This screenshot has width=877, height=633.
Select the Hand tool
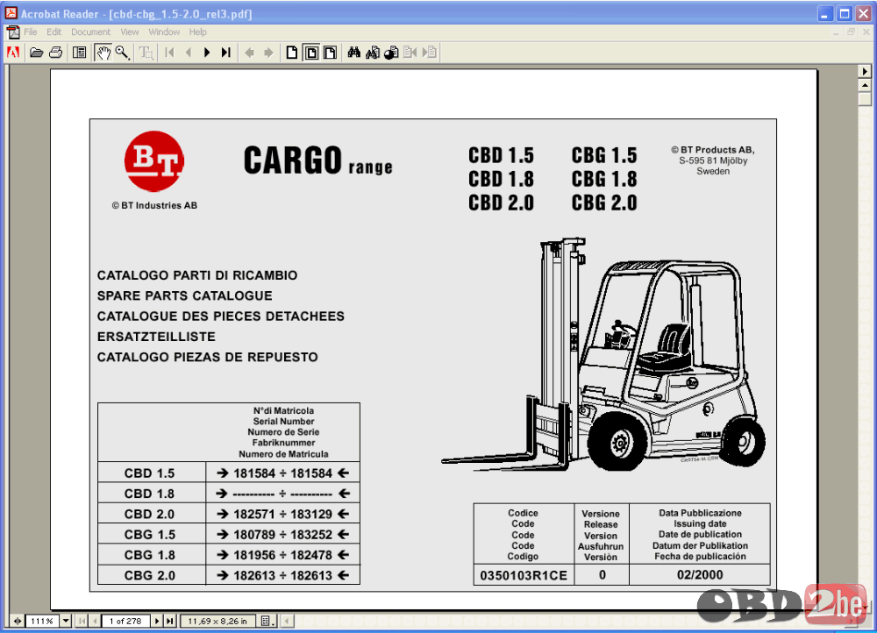click(x=103, y=53)
